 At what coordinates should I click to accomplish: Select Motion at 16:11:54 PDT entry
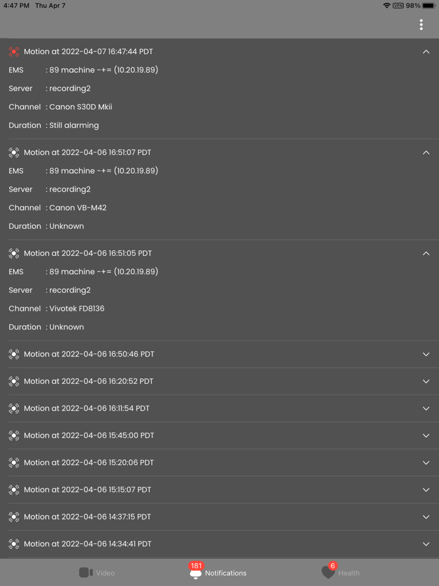point(87,408)
